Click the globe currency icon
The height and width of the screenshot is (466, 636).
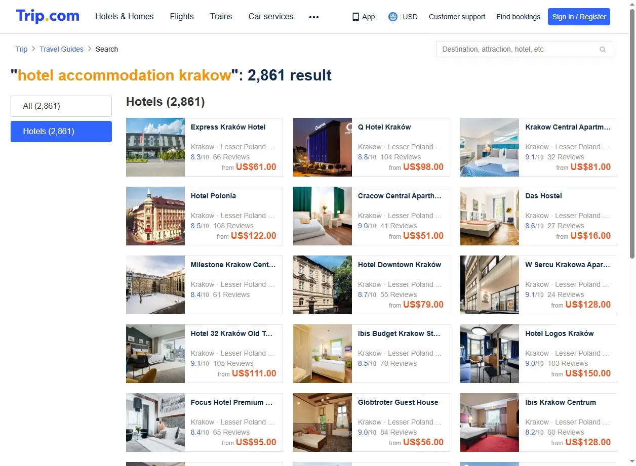(392, 17)
